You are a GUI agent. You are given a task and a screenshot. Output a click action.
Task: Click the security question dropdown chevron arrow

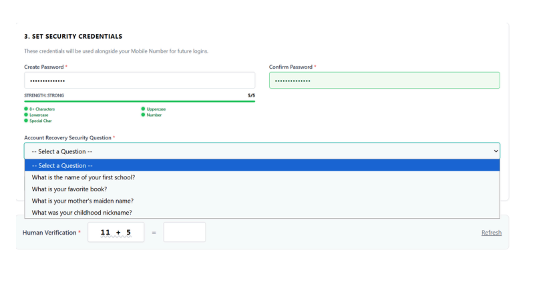[494, 151]
